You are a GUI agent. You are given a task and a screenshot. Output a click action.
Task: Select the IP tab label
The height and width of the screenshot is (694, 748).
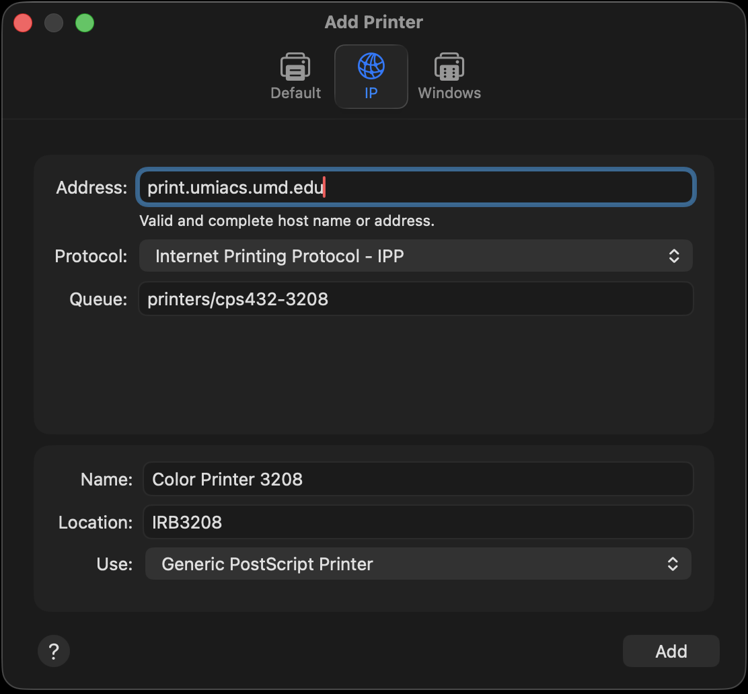coord(371,93)
